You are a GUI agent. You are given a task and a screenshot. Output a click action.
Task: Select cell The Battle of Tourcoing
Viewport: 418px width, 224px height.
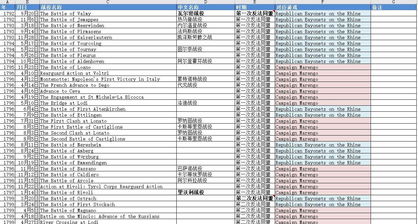coord(108,43)
